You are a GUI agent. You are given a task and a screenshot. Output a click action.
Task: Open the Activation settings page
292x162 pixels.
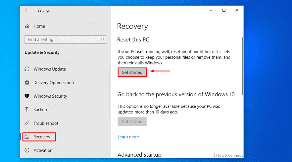pyautogui.click(x=43, y=150)
